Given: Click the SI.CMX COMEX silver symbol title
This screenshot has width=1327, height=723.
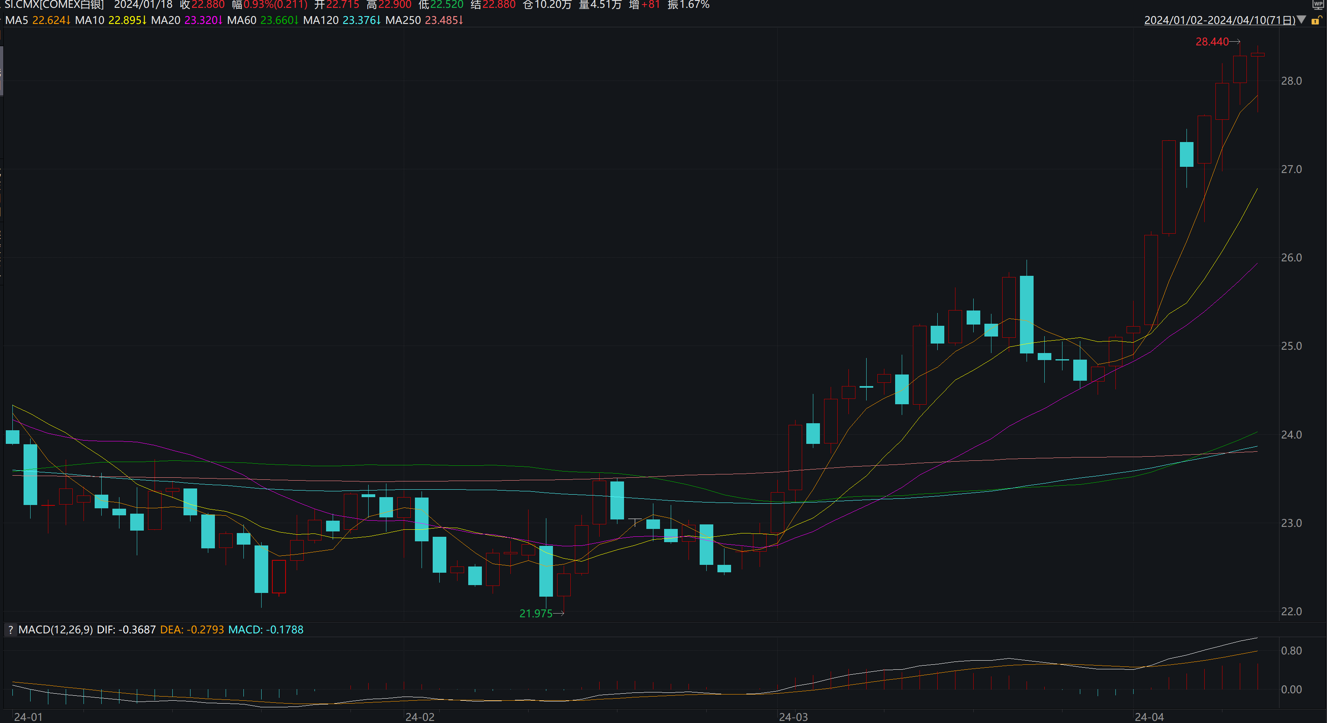Looking at the screenshot, I should (54, 5).
